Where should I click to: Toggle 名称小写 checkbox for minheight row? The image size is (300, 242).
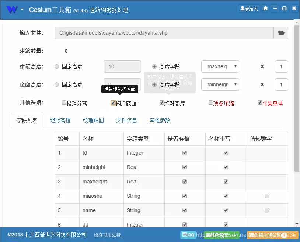click(226, 167)
